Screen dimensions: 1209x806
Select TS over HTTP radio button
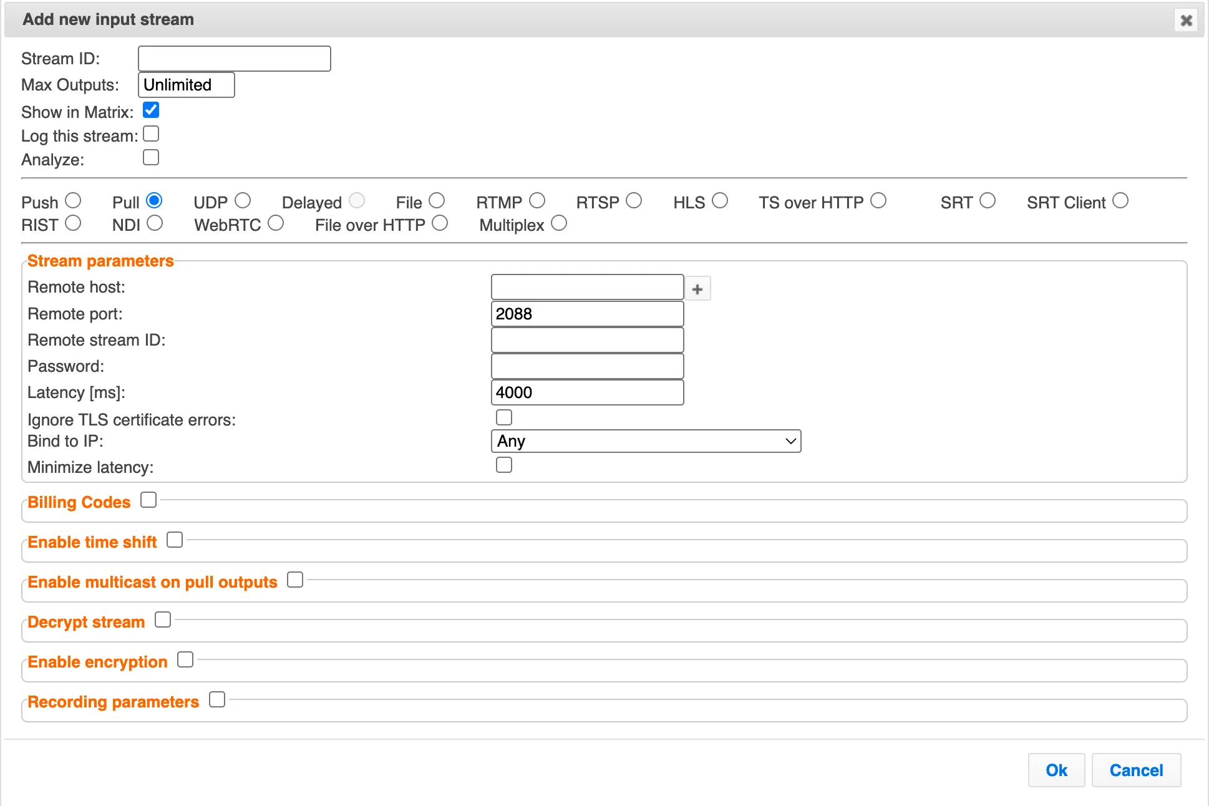pos(878,200)
